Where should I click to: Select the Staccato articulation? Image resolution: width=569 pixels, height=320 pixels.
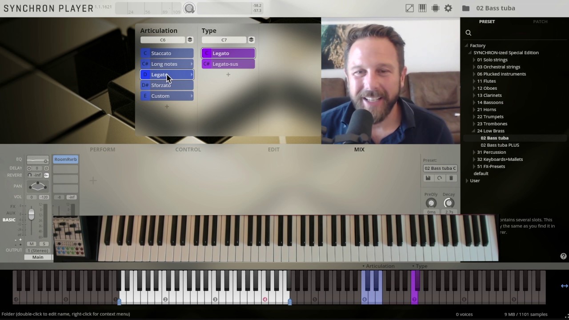[x=167, y=53]
